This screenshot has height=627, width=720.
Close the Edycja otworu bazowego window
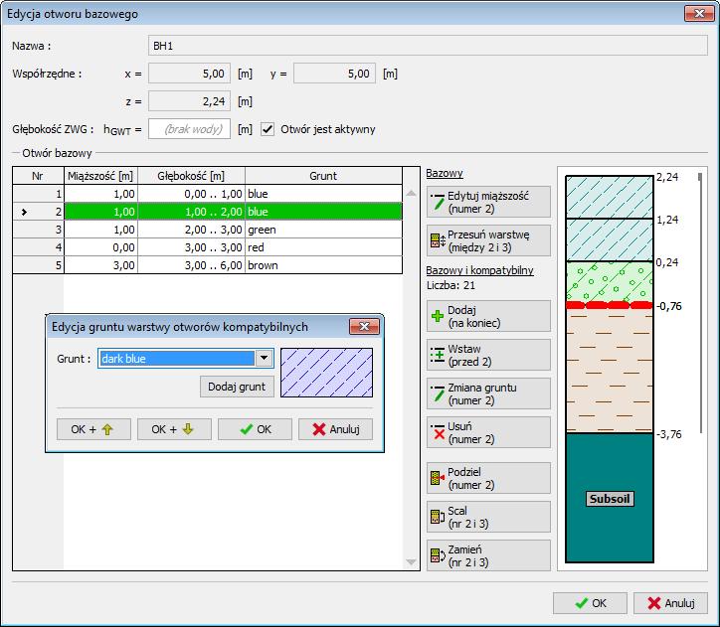699,13
